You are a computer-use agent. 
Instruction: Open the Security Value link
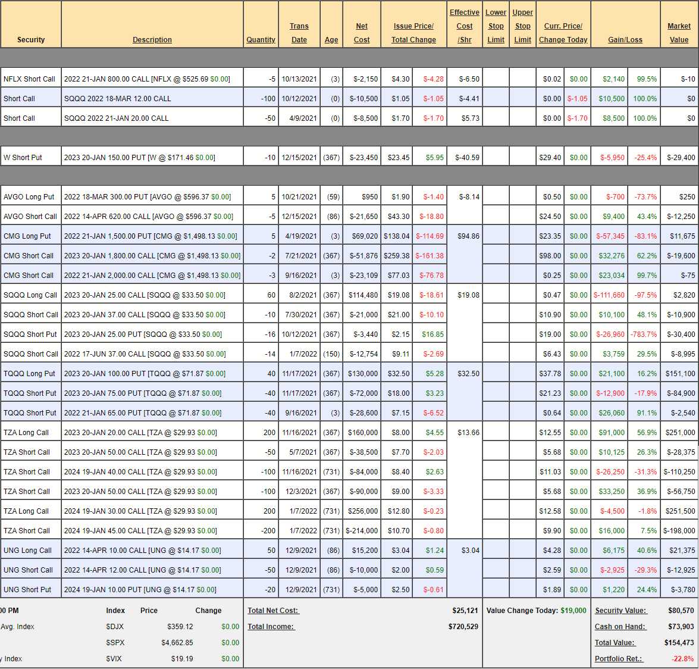620,611
